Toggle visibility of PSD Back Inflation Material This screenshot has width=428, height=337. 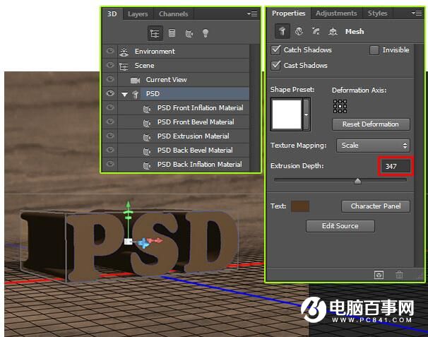click(x=110, y=164)
